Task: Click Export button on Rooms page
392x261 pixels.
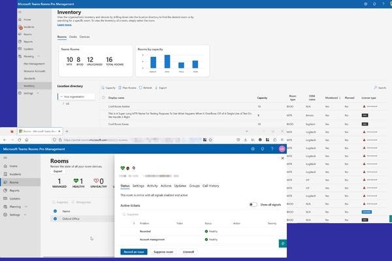Action: point(57,172)
